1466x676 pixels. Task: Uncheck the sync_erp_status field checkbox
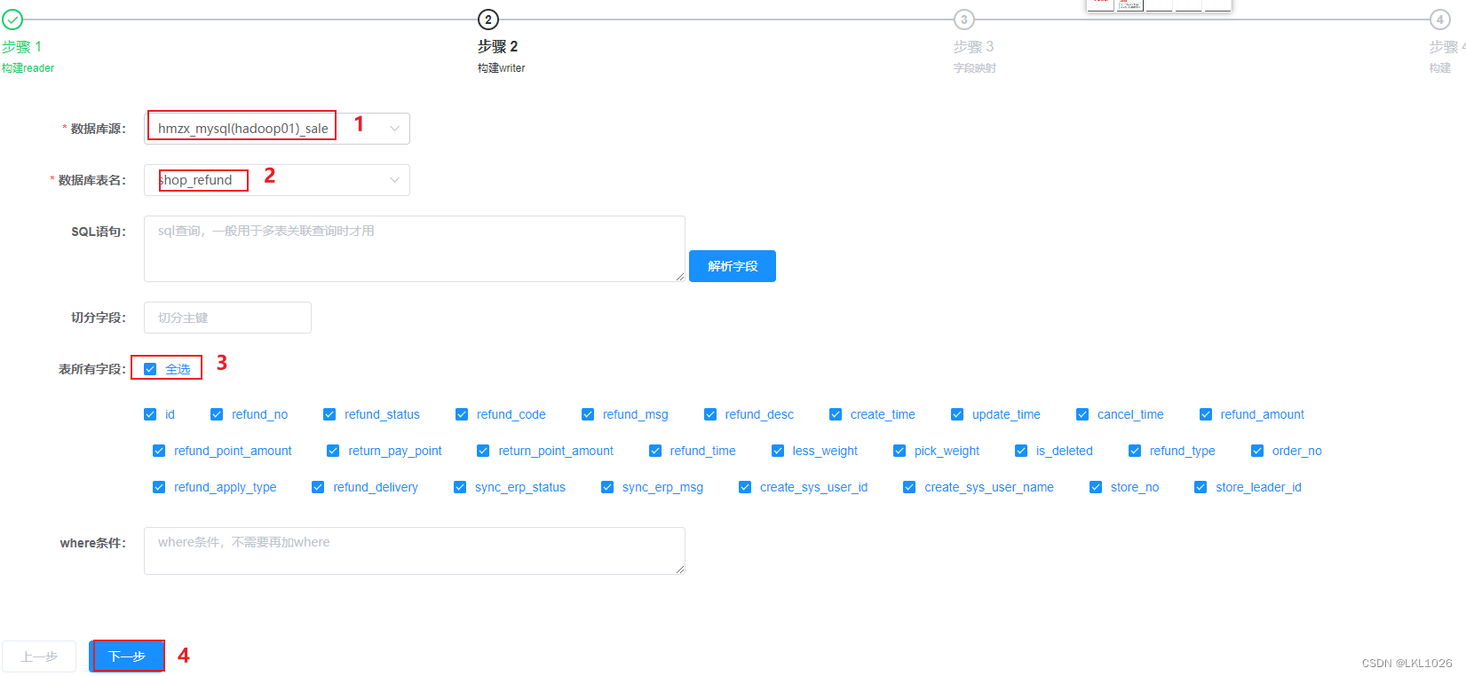460,487
